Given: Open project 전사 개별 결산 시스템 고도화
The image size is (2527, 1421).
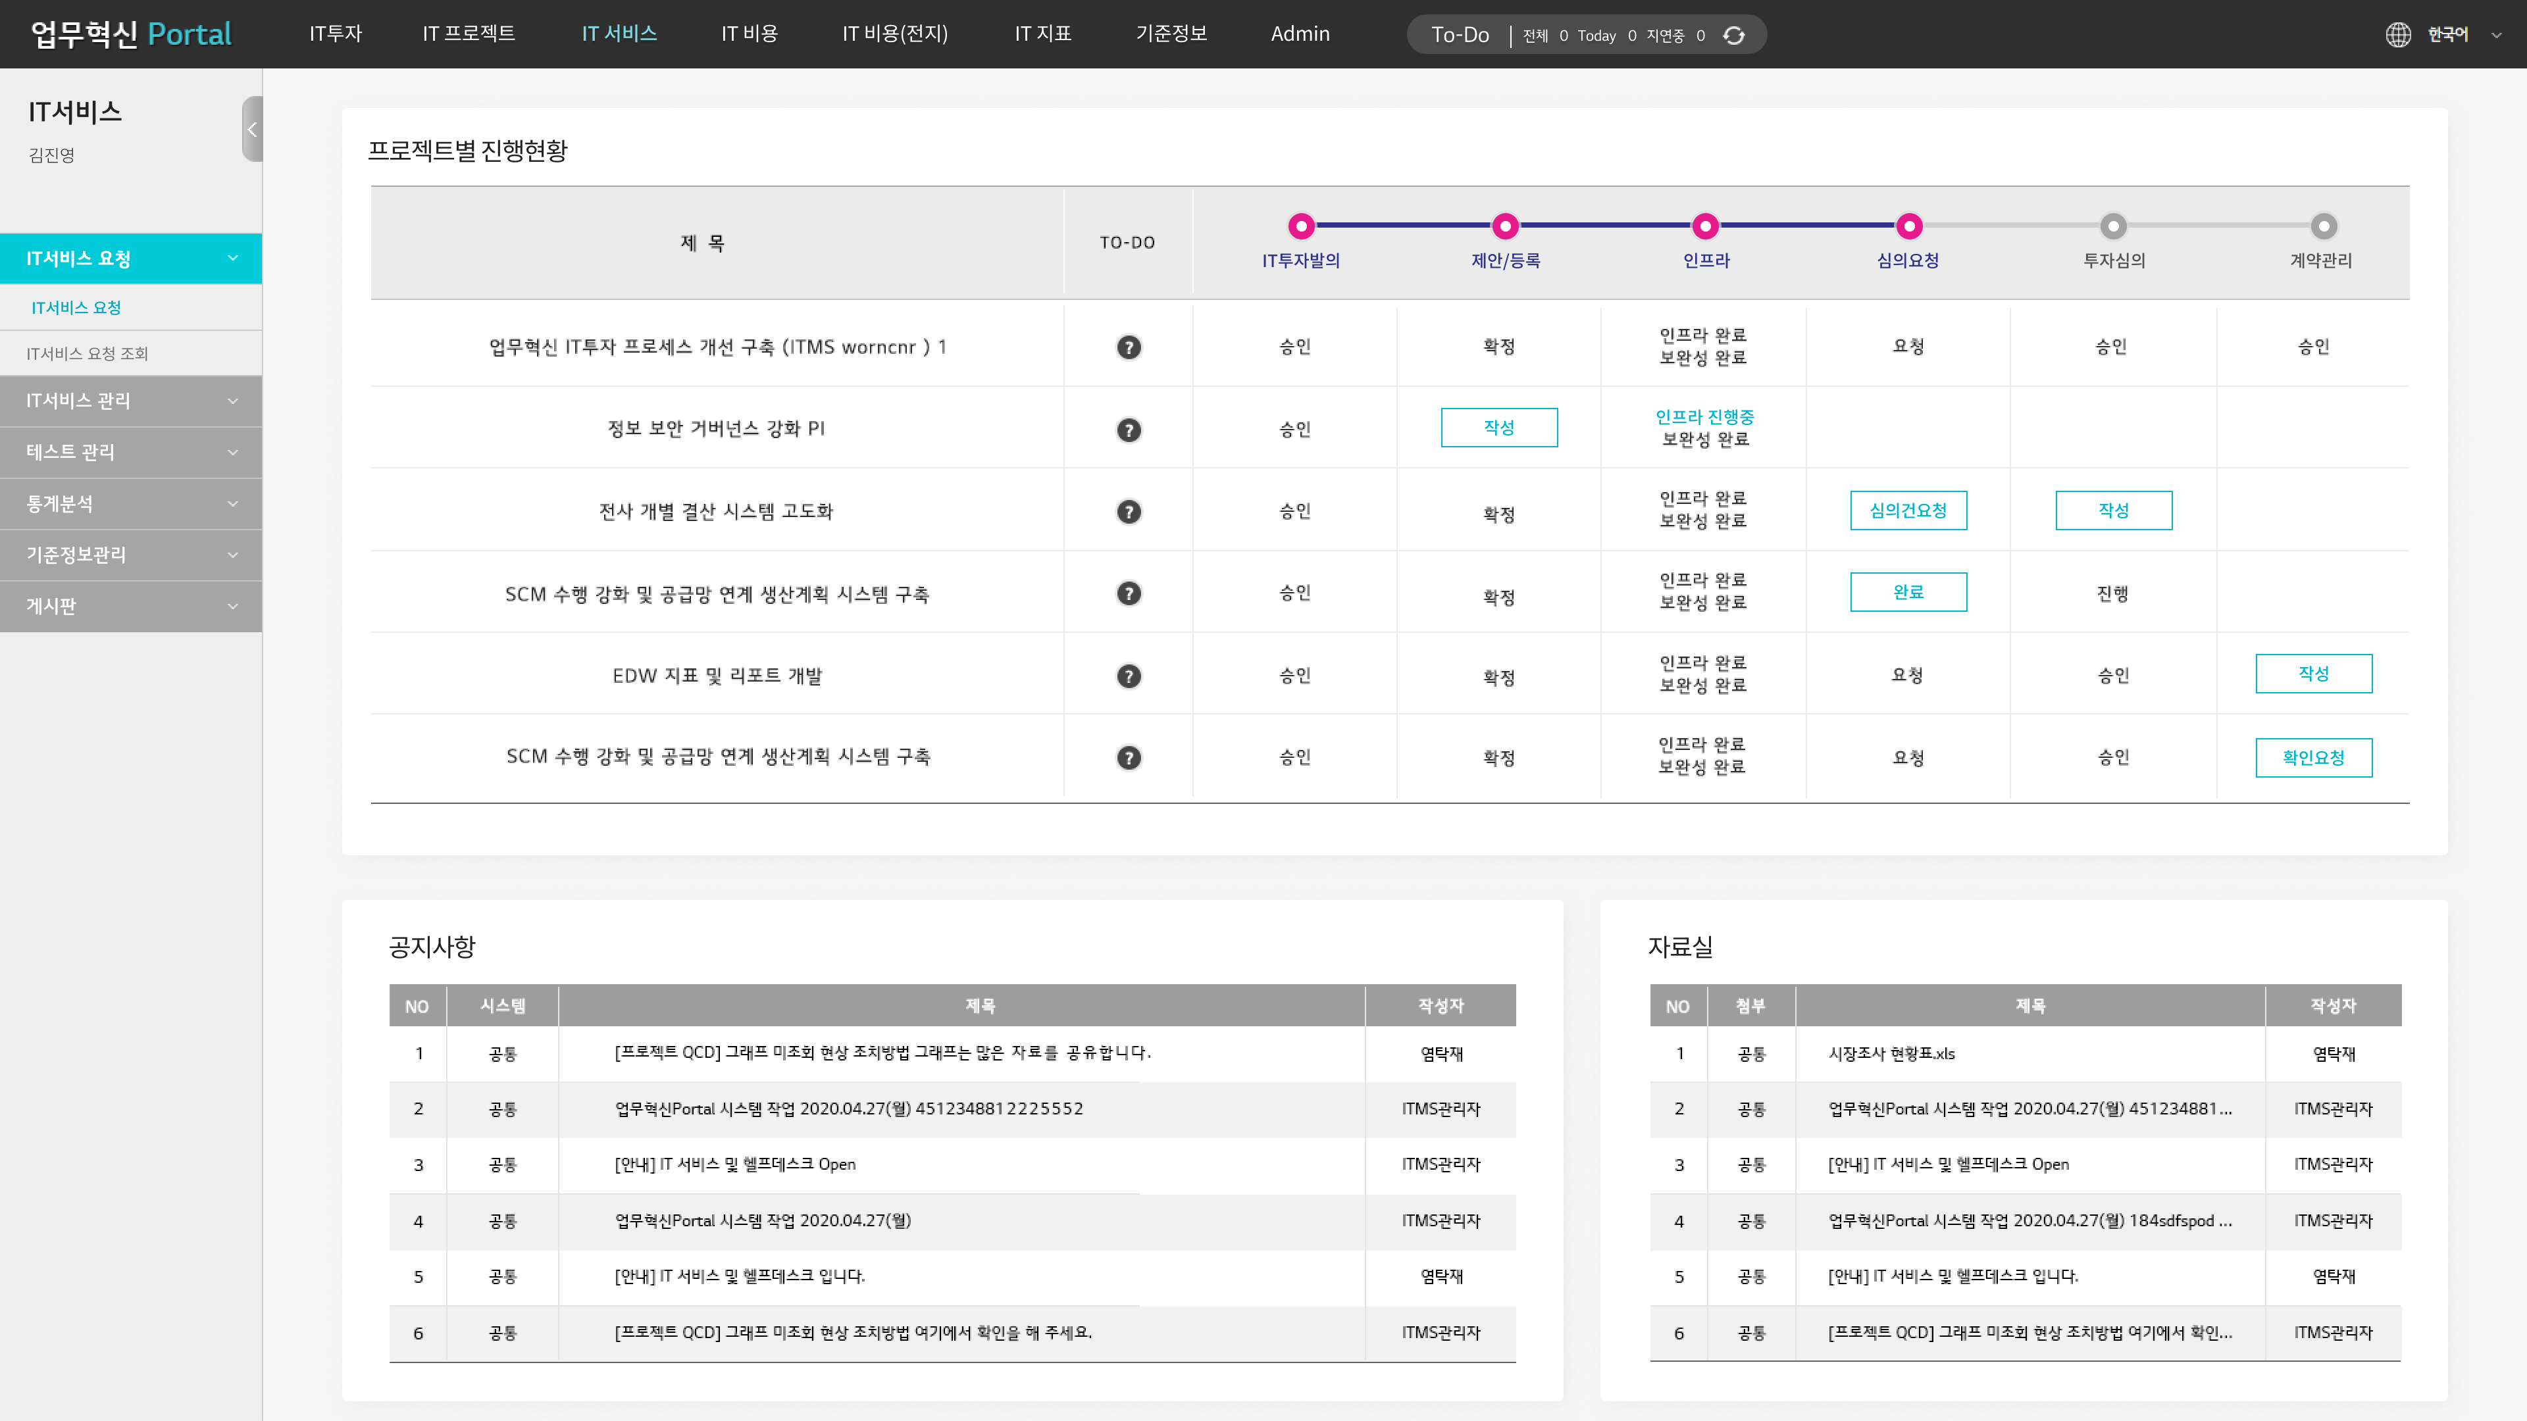Looking at the screenshot, I should pos(716,511).
